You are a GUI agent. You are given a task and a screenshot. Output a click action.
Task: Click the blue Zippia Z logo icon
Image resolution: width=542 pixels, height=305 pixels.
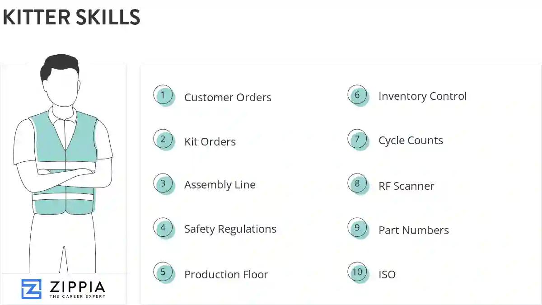click(x=31, y=289)
